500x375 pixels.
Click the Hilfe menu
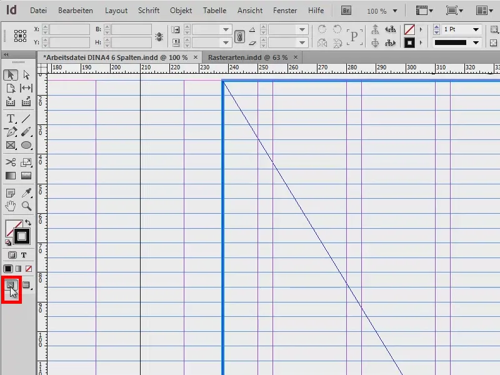[x=316, y=10]
